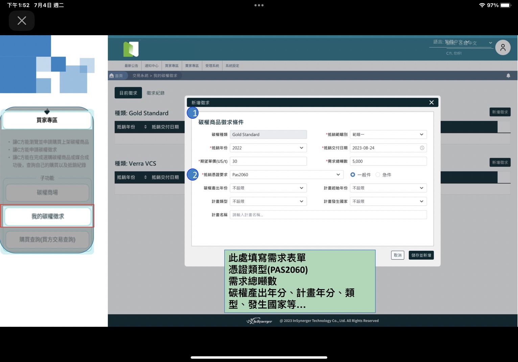Click the 儲存並新增 button
Image resolution: width=518 pixels, height=362 pixels.
click(x=421, y=255)
